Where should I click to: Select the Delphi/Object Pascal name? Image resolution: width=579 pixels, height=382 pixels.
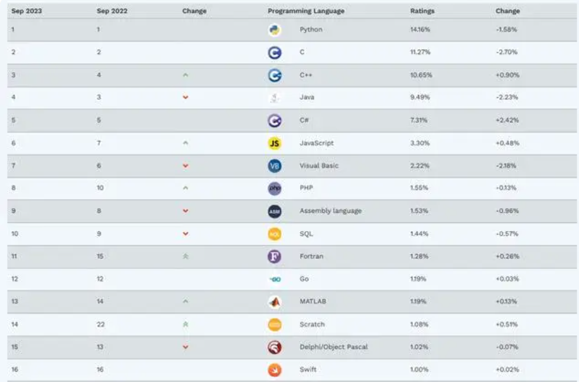tap(334, 347)
